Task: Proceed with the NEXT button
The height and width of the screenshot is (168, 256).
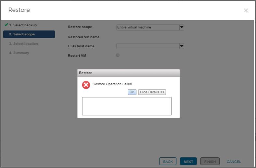Action: [188, 162]
